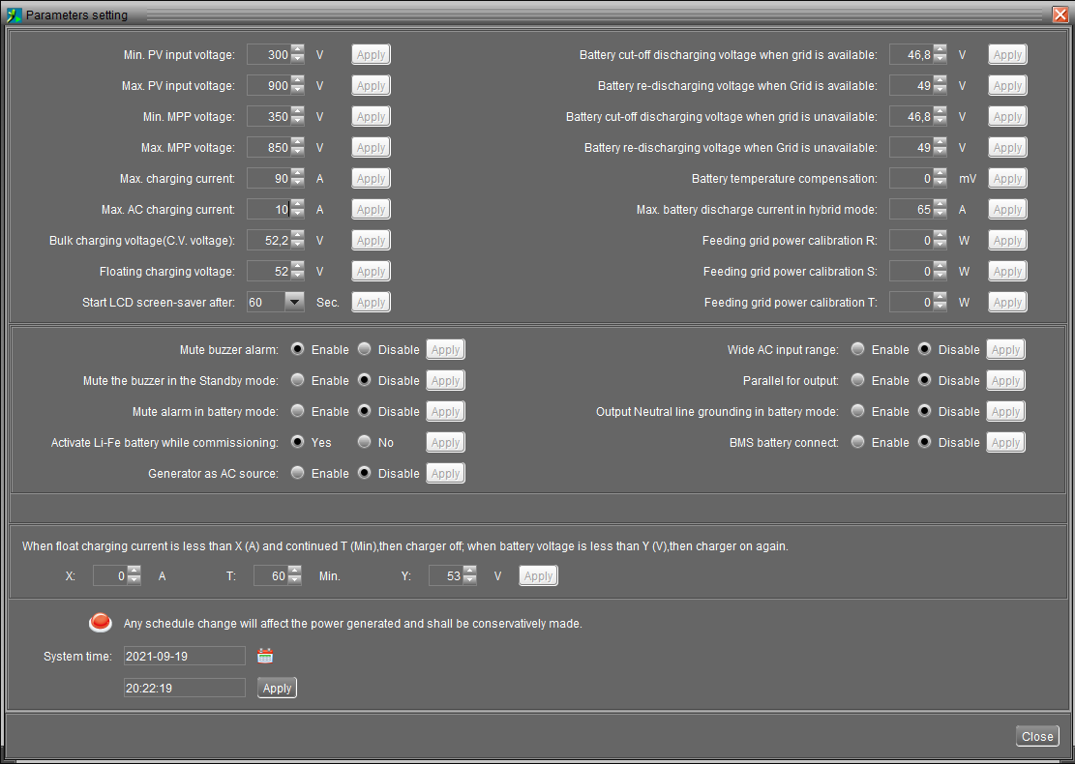This screenshot has width=1075, height=764.
Task: Enable BMS battery connect
Action: pos(858,442)
